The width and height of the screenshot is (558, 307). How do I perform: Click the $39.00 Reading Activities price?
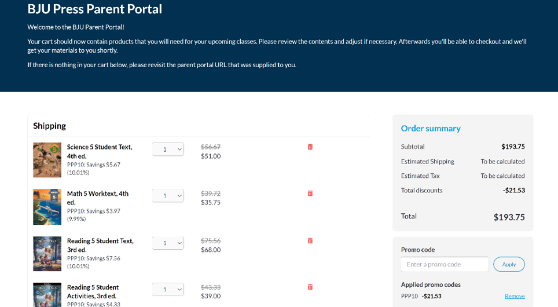point(211,296)
